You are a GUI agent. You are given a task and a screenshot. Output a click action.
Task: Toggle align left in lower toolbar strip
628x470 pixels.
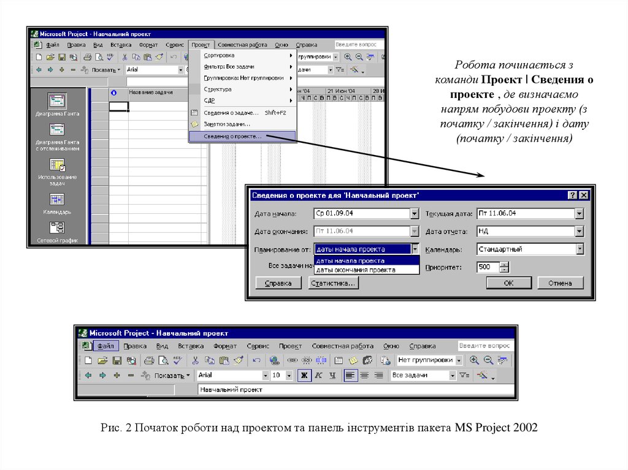click(x=350, y=375)
